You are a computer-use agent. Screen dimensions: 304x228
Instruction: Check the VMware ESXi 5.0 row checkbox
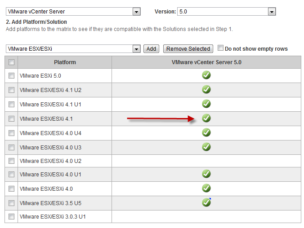(x=11, y=75)
